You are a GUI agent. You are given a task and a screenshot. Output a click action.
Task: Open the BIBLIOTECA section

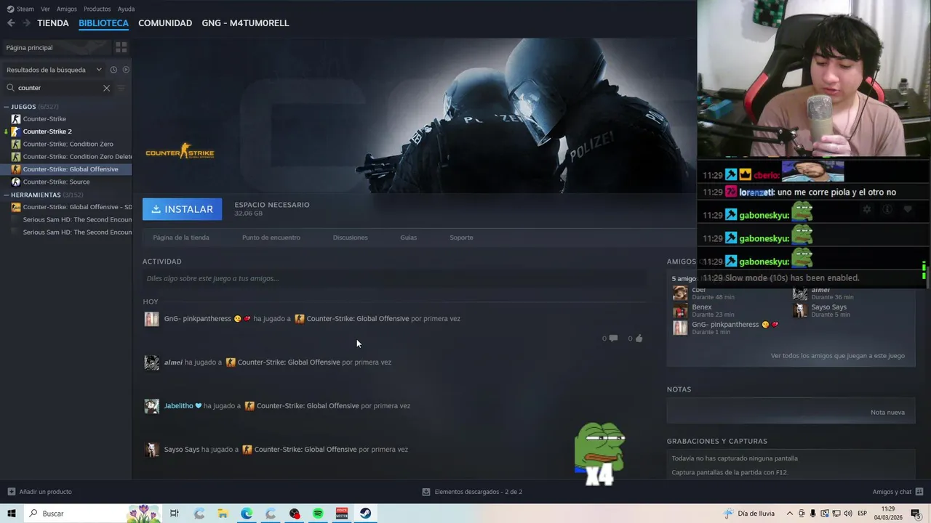(x=103, y=23)
